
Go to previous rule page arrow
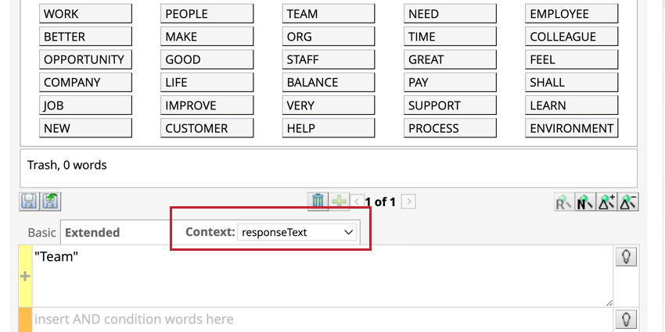(x=357, y=202)
